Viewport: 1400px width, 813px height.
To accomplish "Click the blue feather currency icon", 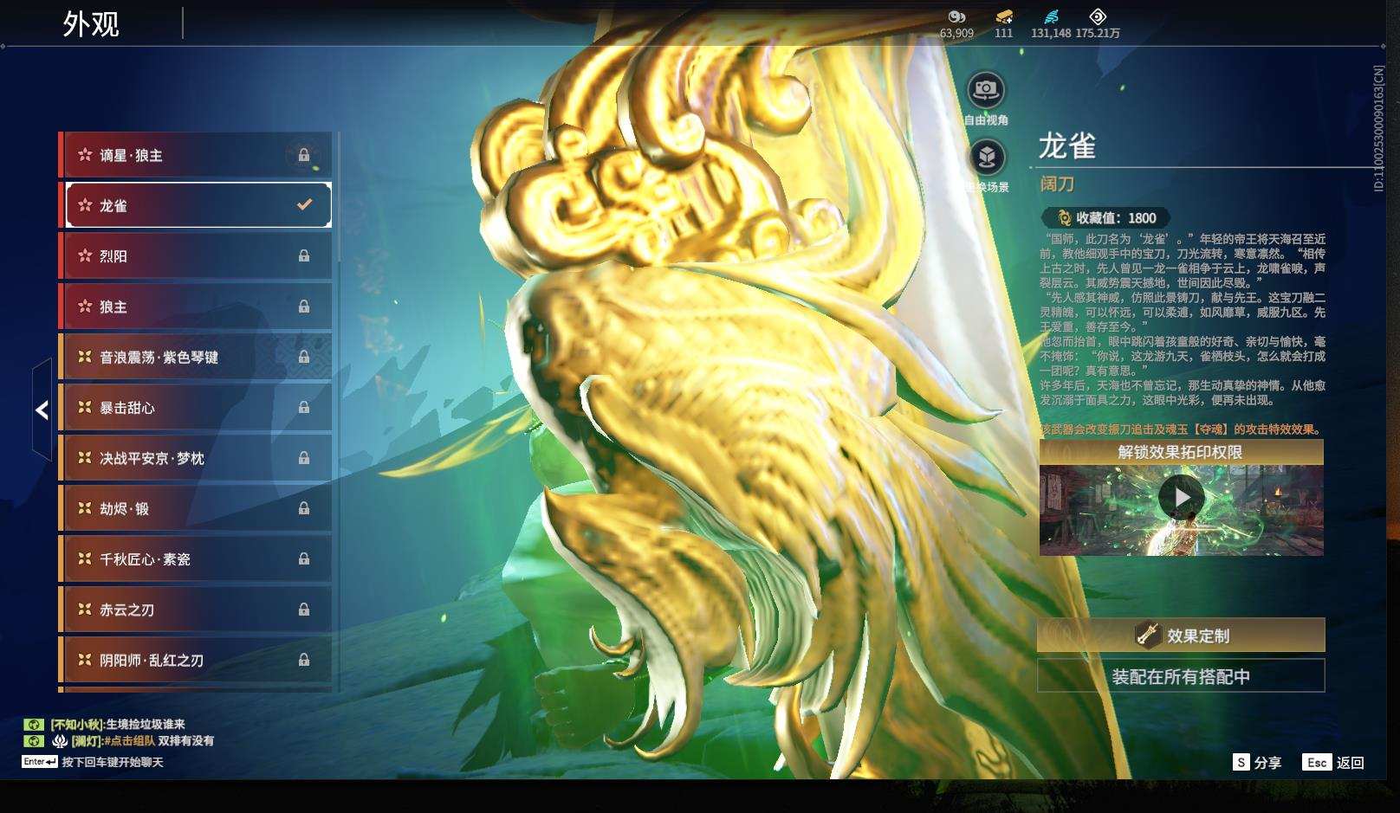I will click(1051, 16).
